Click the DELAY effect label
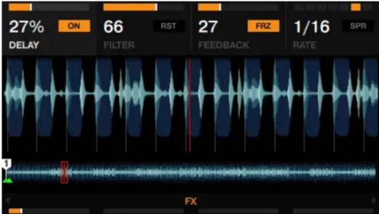Image resolution: width=379 pixels, height=214 pixels. (x=24, y=45)
